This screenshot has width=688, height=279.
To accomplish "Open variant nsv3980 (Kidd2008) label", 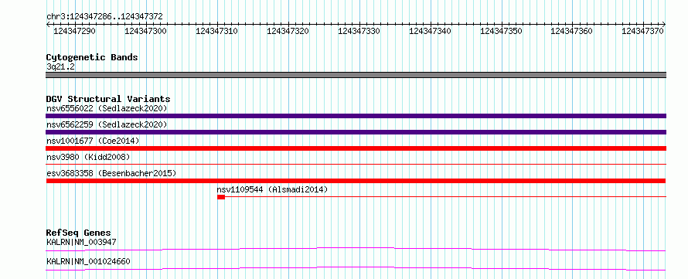I will pyautogui.click(x=88, y=157).
